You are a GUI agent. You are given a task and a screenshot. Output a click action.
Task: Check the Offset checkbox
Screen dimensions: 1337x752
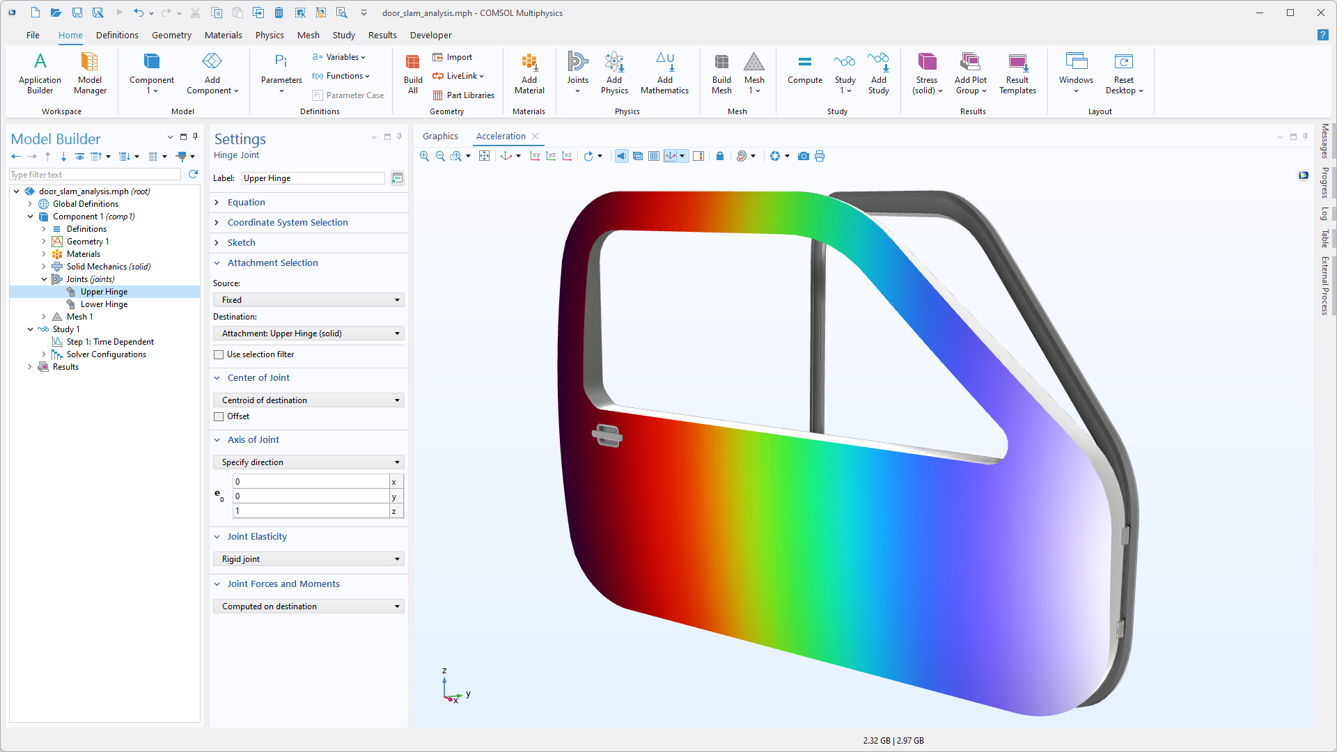219,416
